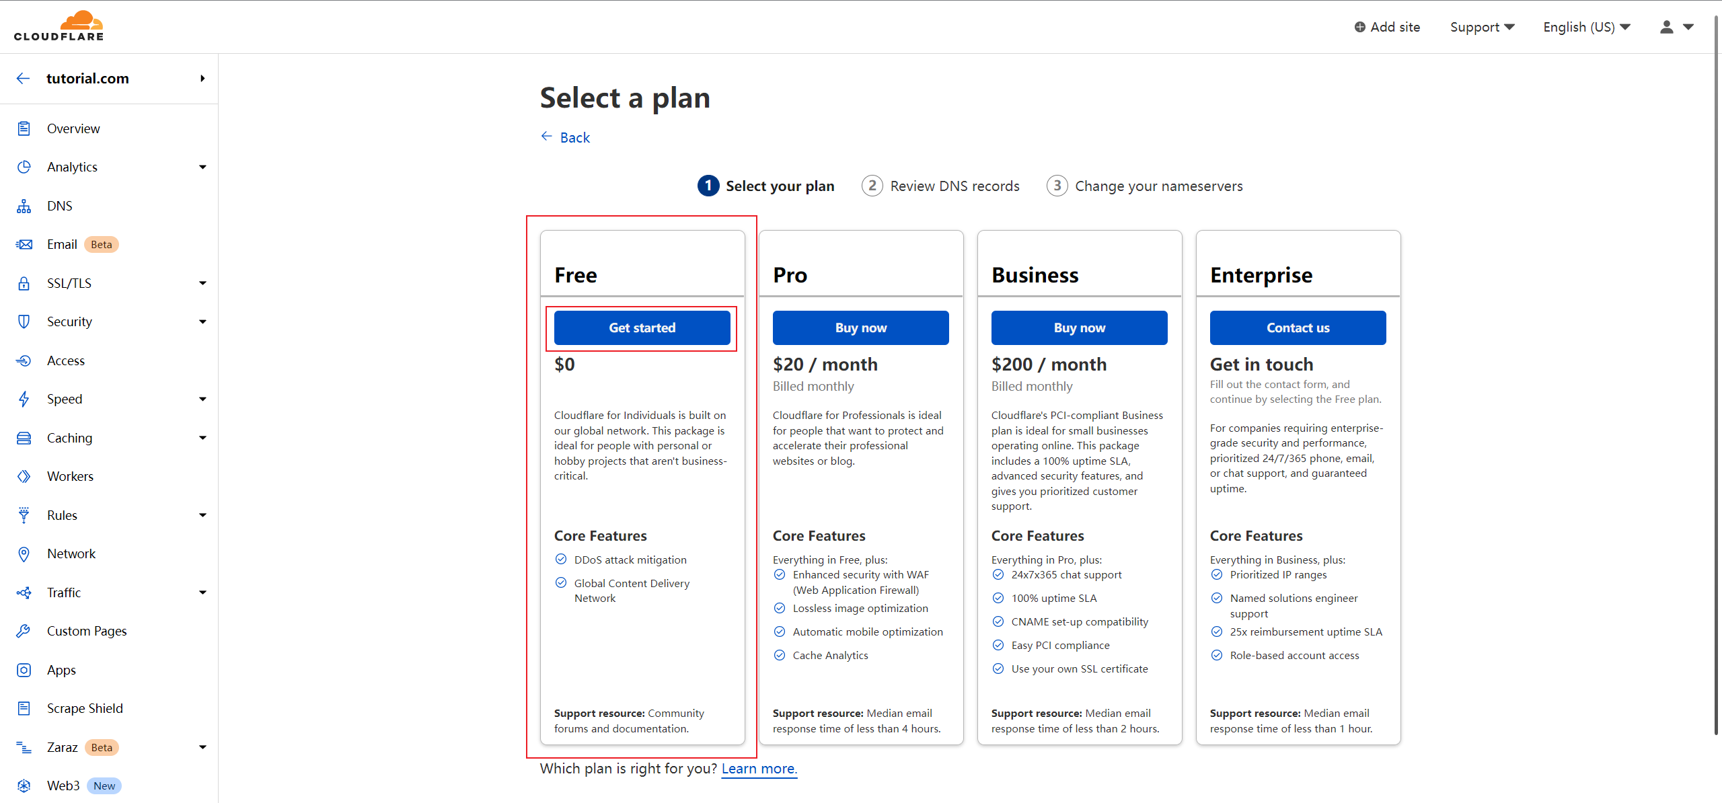Image resolution: width=1722 pixels, height=803 pixels.
Task: Open the Learn more link
Action: pyautogui.click(x=758, y=768)
